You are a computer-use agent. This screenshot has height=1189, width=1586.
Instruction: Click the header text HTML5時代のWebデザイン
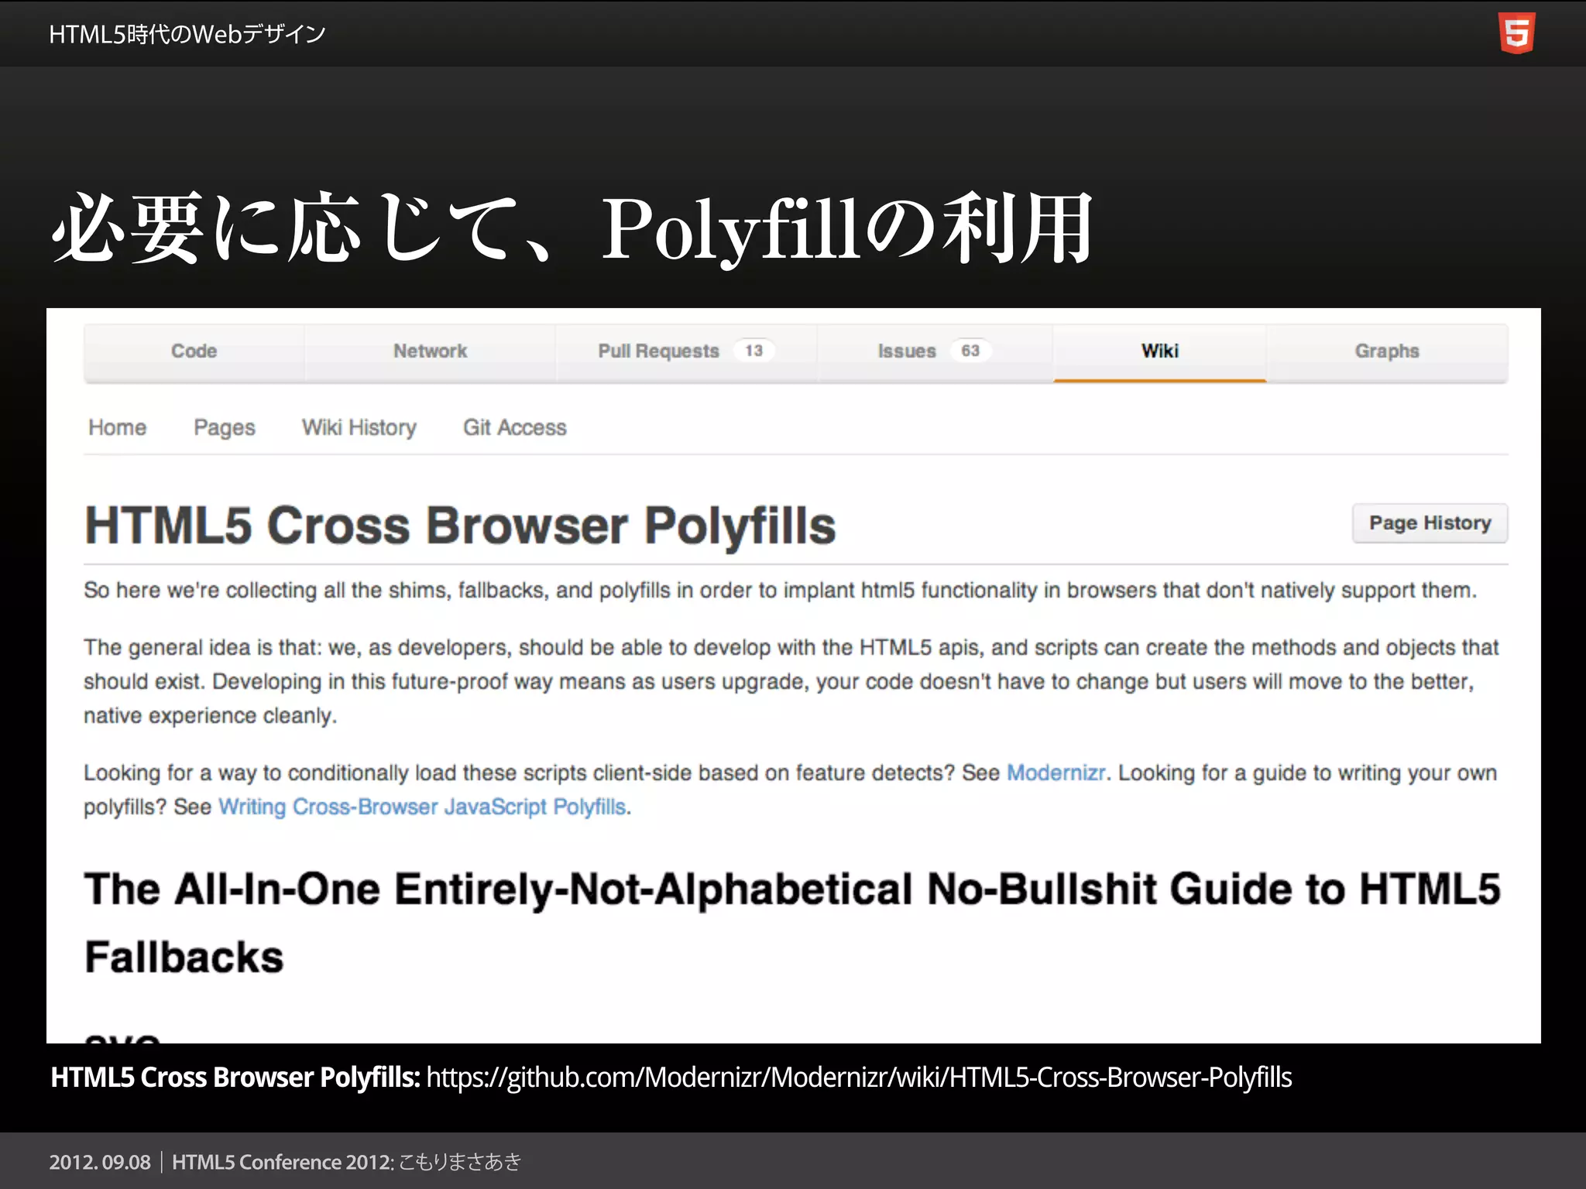(x=187, y=34)
